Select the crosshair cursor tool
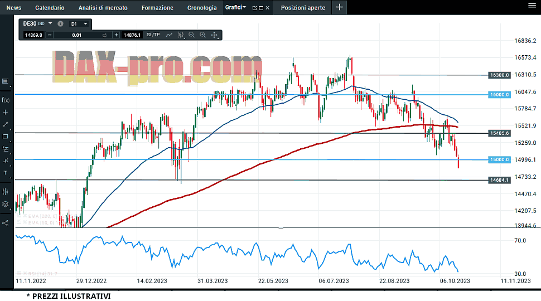 click(x=6, y=112)
